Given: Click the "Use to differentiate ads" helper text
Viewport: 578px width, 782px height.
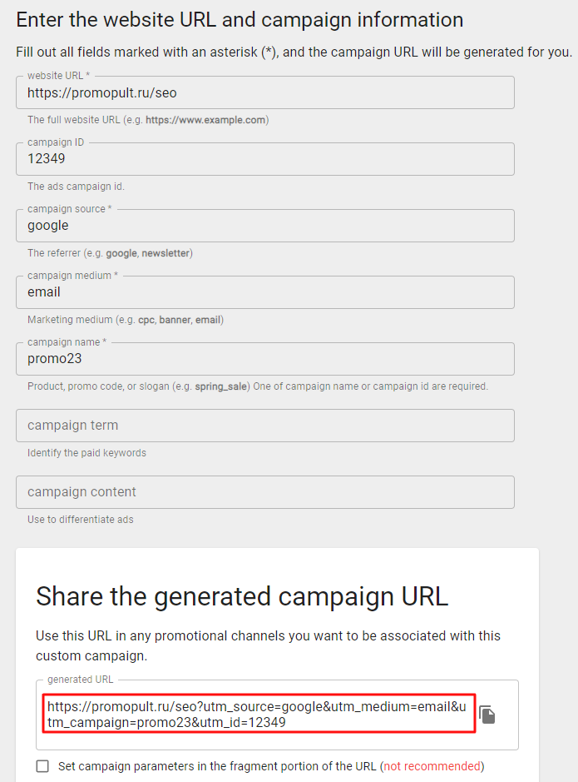Looking at the screenshot, I should [x=80, y=520].
